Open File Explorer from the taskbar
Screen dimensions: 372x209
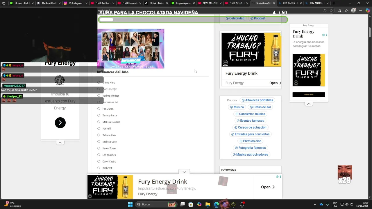[x=208, y=204]
